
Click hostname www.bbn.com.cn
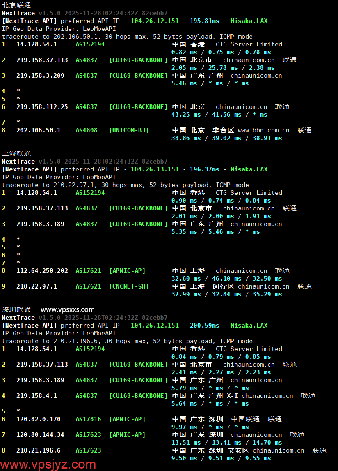264,130
